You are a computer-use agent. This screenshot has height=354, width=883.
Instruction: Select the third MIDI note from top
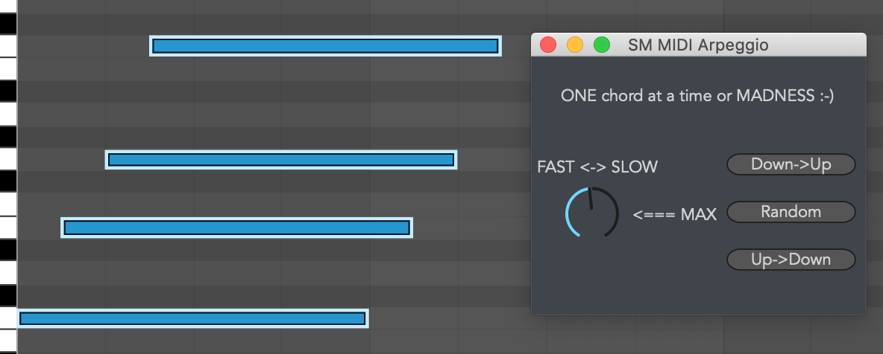[x=237, y=228]
